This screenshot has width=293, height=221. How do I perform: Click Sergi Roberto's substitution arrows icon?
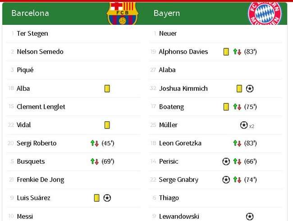(x=95, y=143)
